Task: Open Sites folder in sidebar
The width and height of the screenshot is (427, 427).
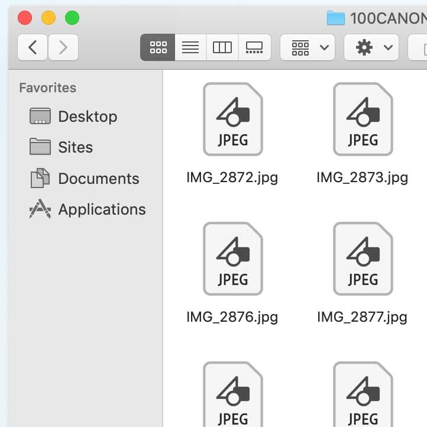Action: coord(62,147)
